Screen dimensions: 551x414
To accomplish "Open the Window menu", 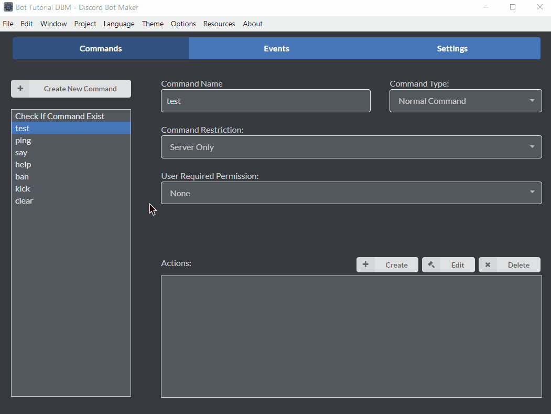I will pos(53,24).
